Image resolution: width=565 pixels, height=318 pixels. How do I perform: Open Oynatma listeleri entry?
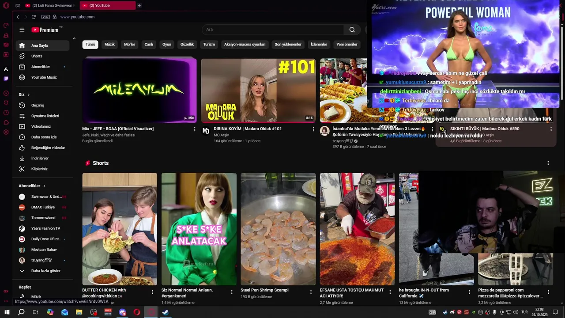pyautogui.click(x=43, y=116)
